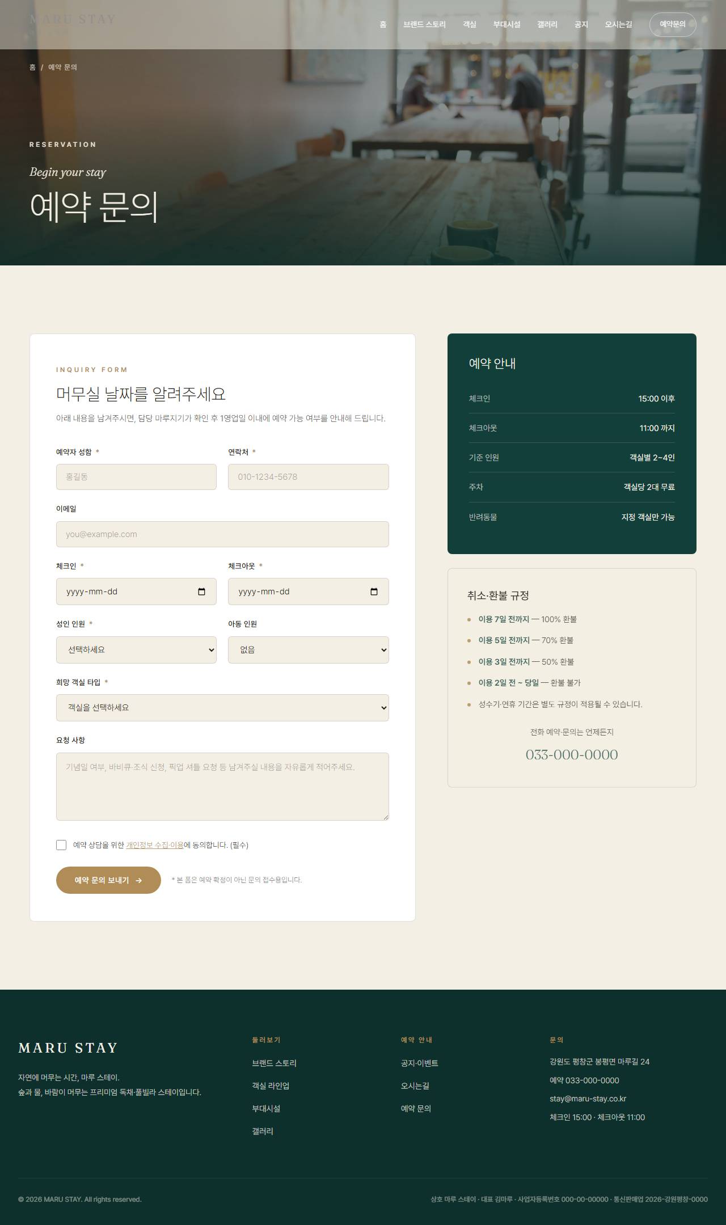Screen dimensions: 726x1225
Task: Expand the 희망 객실 타입 room selector
Action: (x=222, y=708)
